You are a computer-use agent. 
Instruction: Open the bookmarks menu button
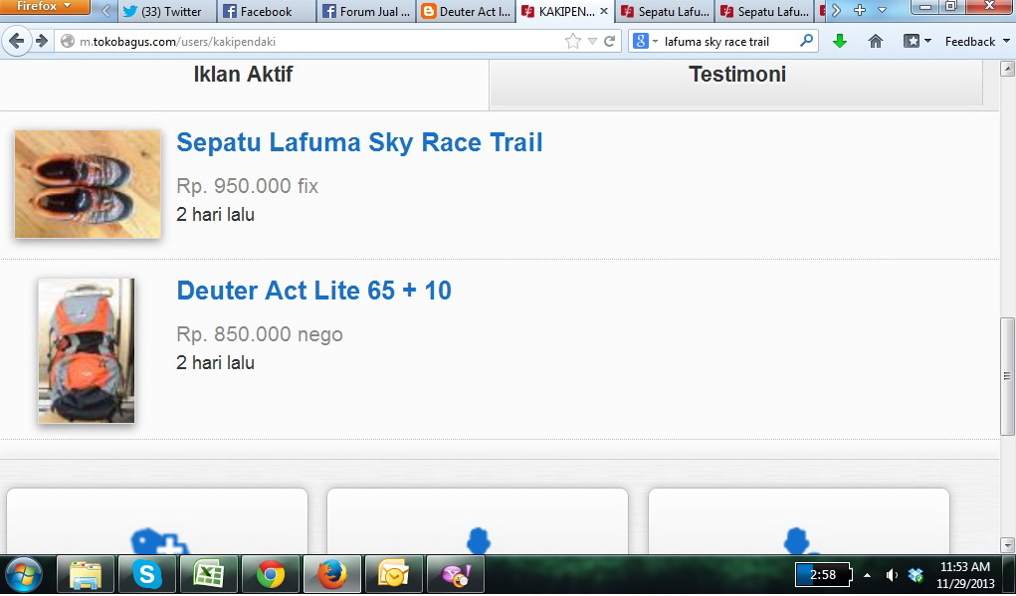coord(917,42)
